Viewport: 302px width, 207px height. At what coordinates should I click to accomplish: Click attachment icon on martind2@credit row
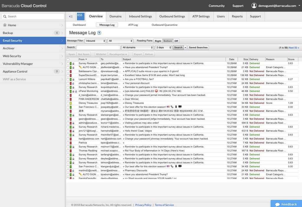coord(73,171)
